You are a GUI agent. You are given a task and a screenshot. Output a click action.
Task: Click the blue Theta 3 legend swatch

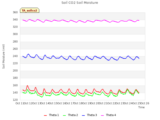click(x=83, y=115)
